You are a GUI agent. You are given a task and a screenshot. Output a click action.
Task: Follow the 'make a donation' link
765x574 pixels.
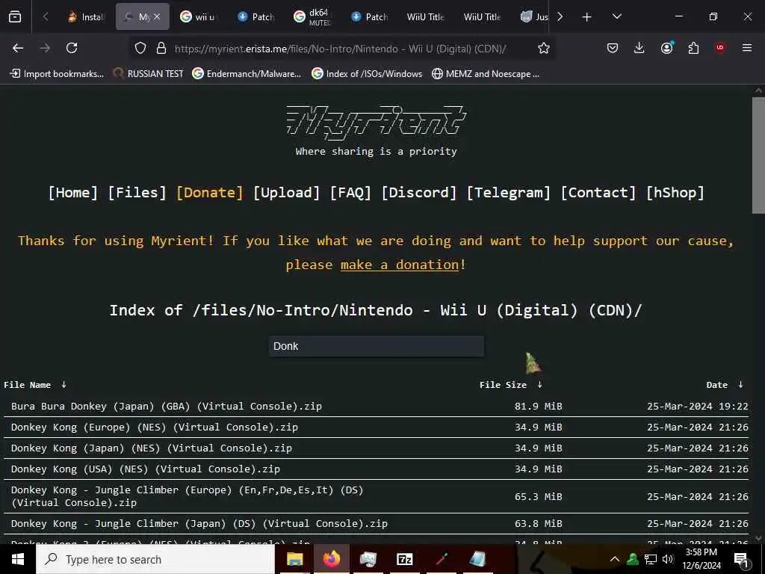click(400, 265)
